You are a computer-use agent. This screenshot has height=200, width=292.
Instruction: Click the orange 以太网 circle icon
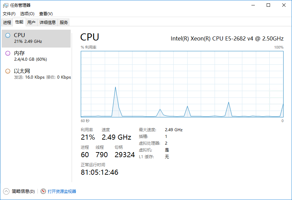[x=8, y=71]
